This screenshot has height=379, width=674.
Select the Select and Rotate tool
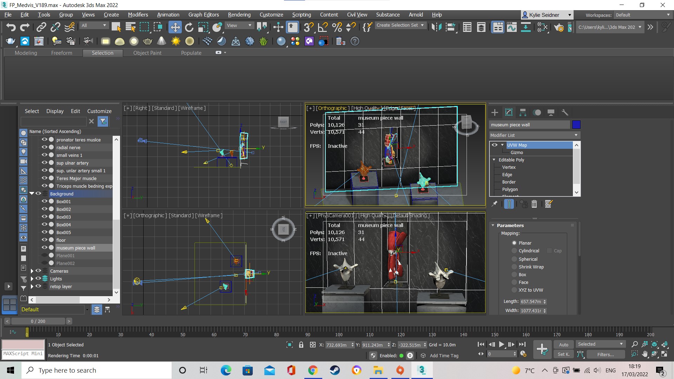pyautogui.click(x=189, y=27)
